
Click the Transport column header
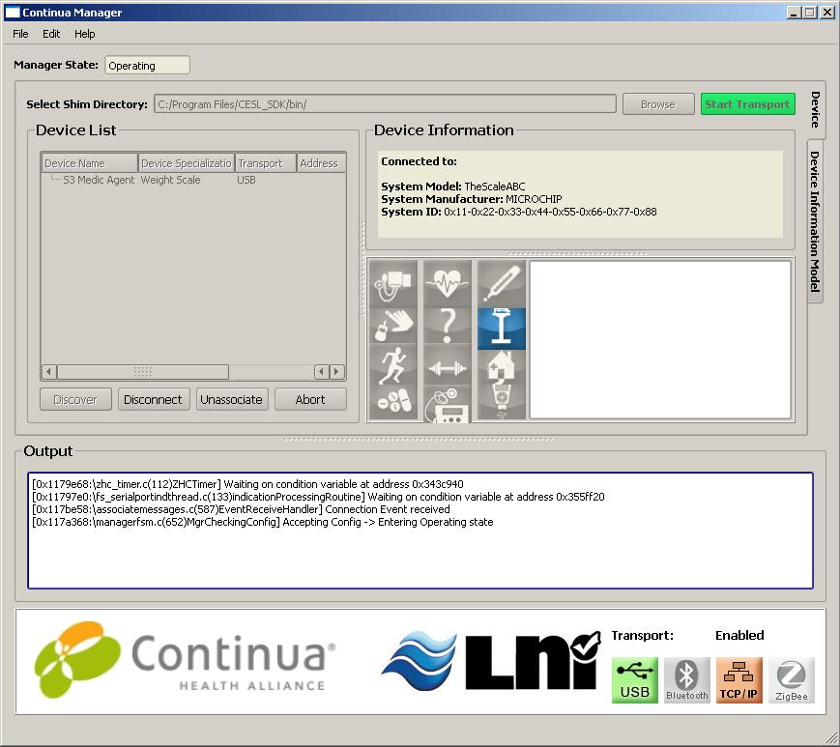click(266, 163)
